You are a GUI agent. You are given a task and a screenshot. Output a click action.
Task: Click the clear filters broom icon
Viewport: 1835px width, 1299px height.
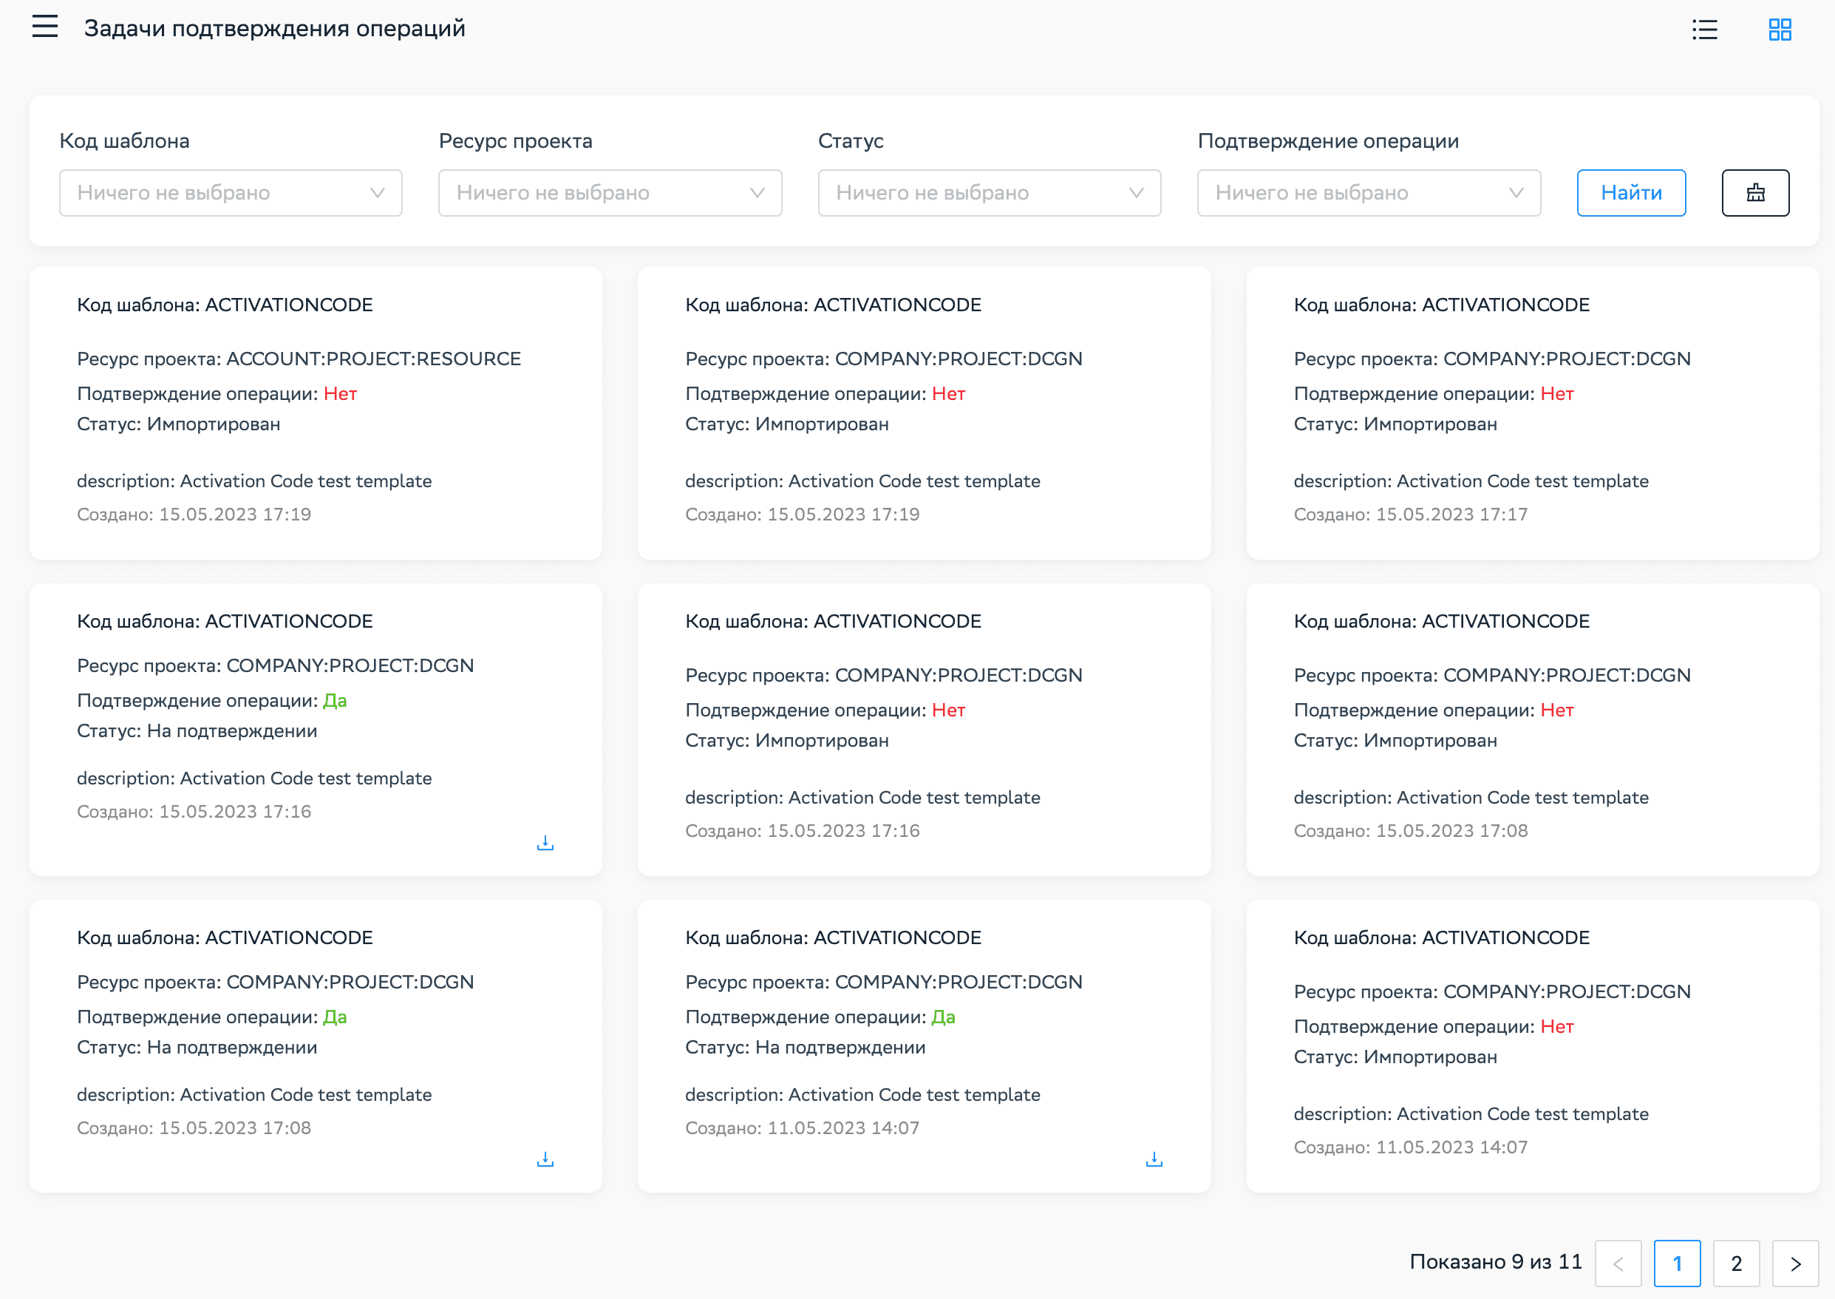[x=1754, y=193]
